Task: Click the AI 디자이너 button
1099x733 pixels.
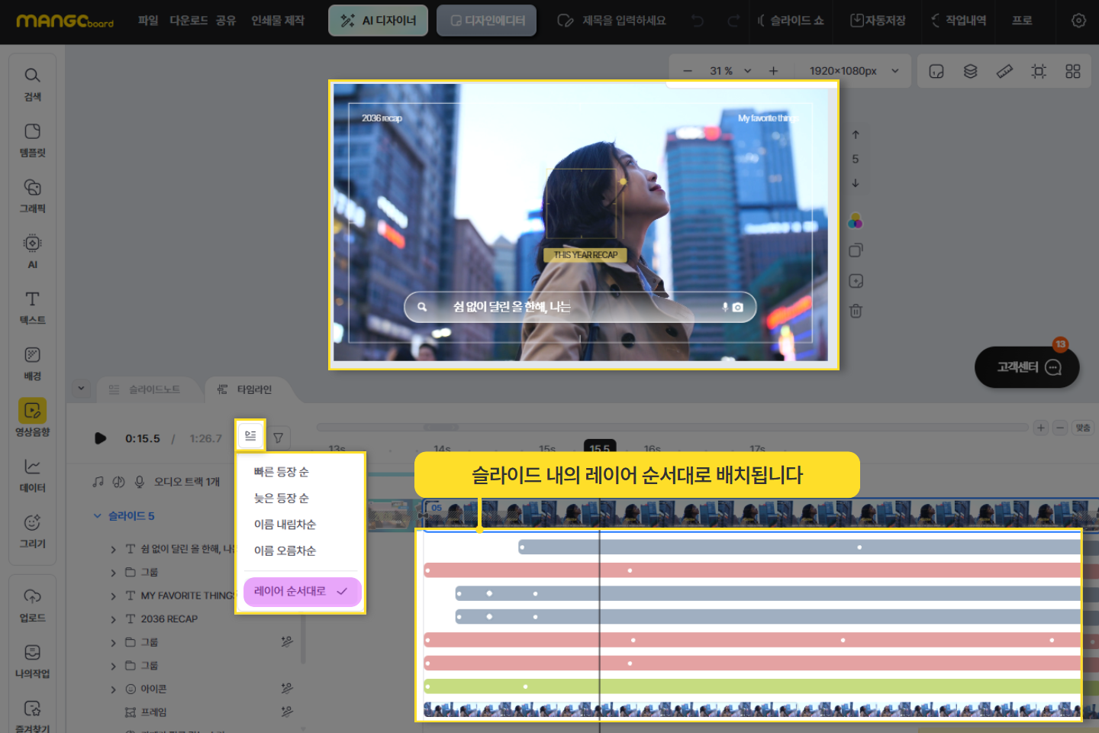Action: pos(378,21)
